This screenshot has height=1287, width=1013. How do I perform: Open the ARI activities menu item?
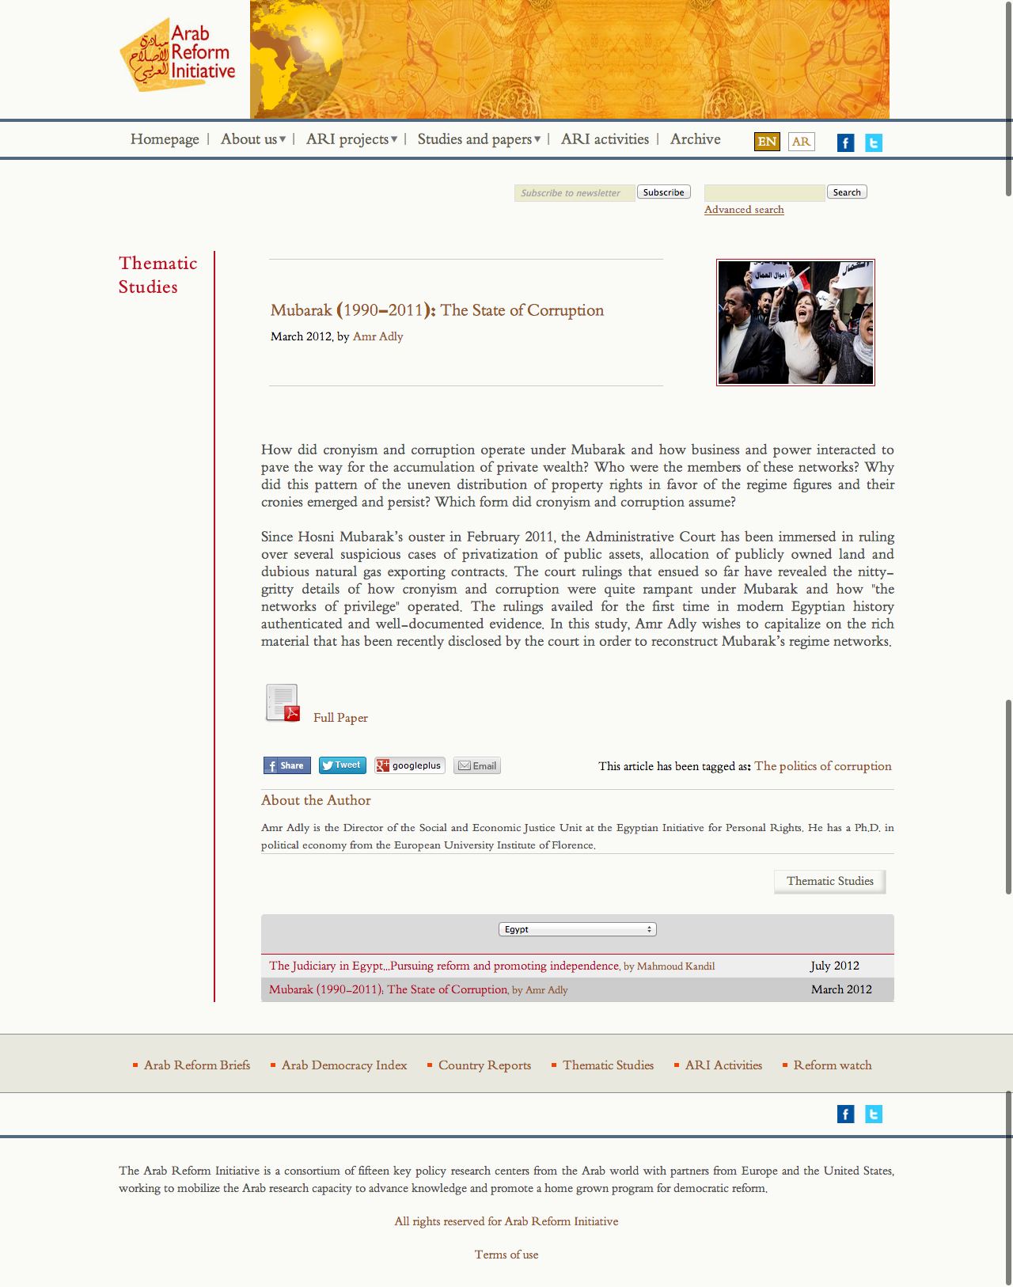[x=605, y=139]
